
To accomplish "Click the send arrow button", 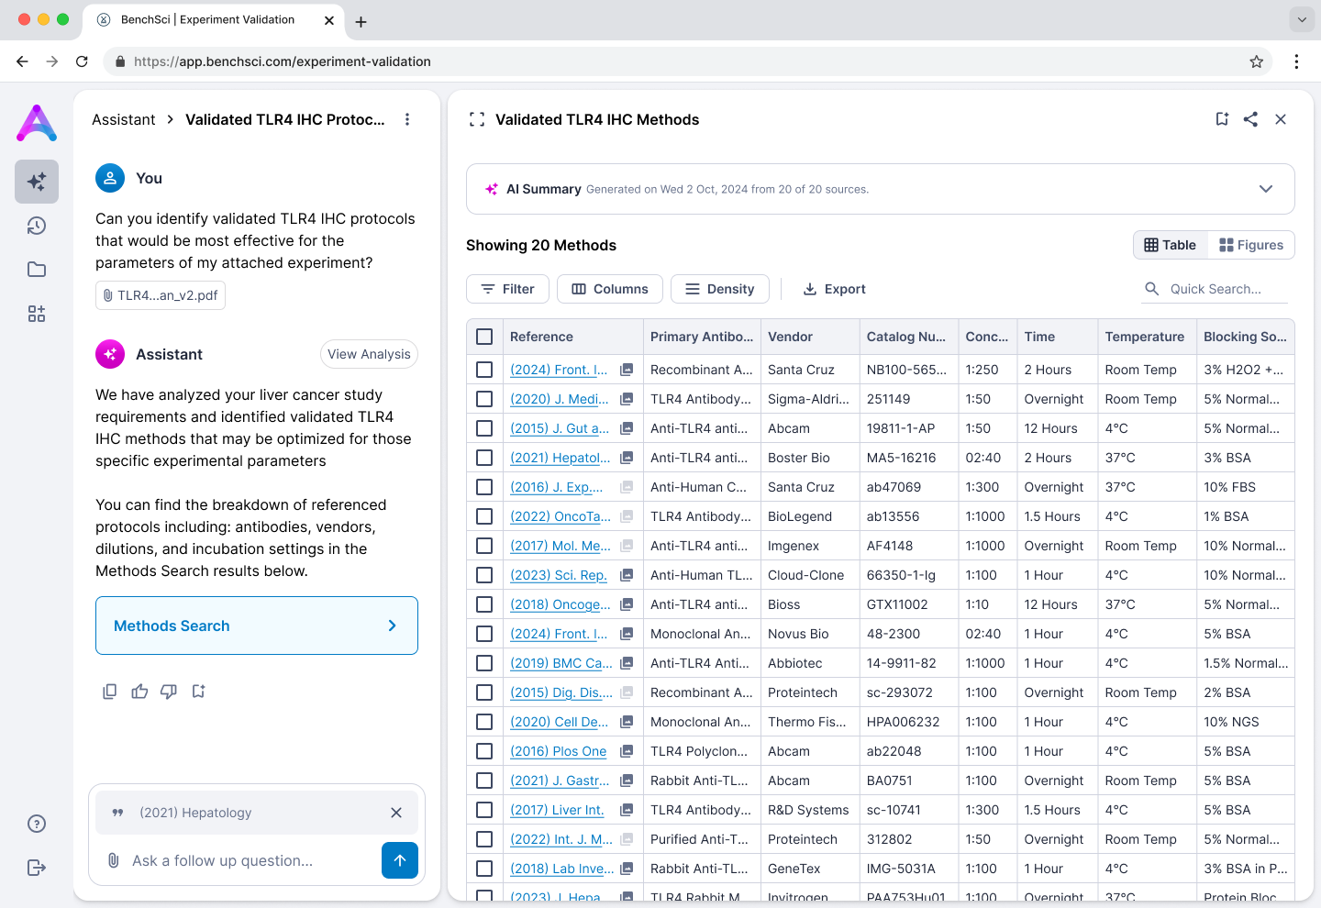I will click(400, 860).
